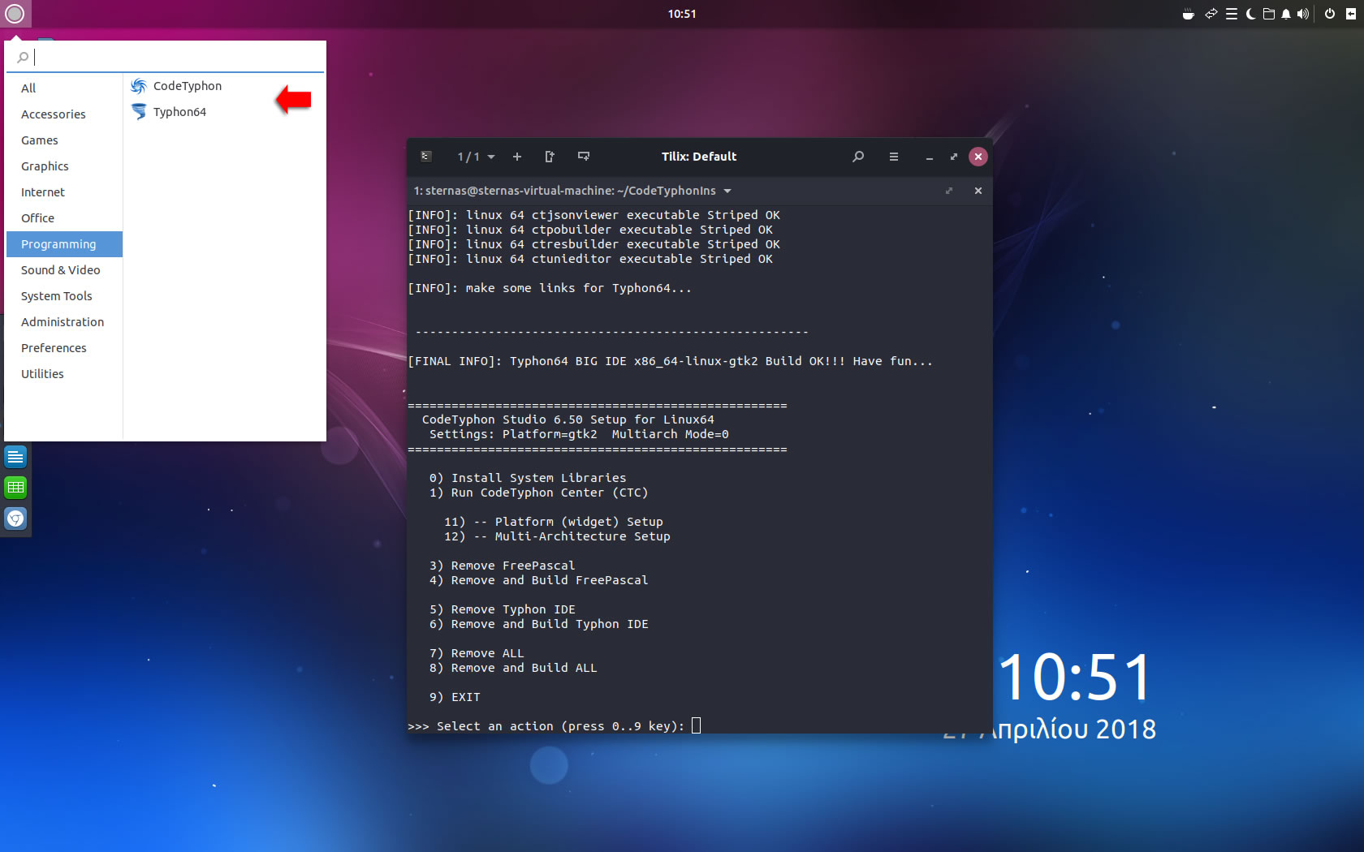1364x852 pixels.
Task: Click '8) Remove and Build ALL' text
Action: click(513, 668)
